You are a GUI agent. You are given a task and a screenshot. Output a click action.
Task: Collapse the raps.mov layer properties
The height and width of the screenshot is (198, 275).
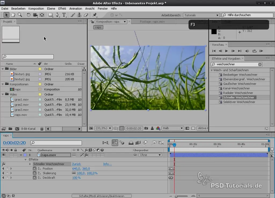click(21, 155)
